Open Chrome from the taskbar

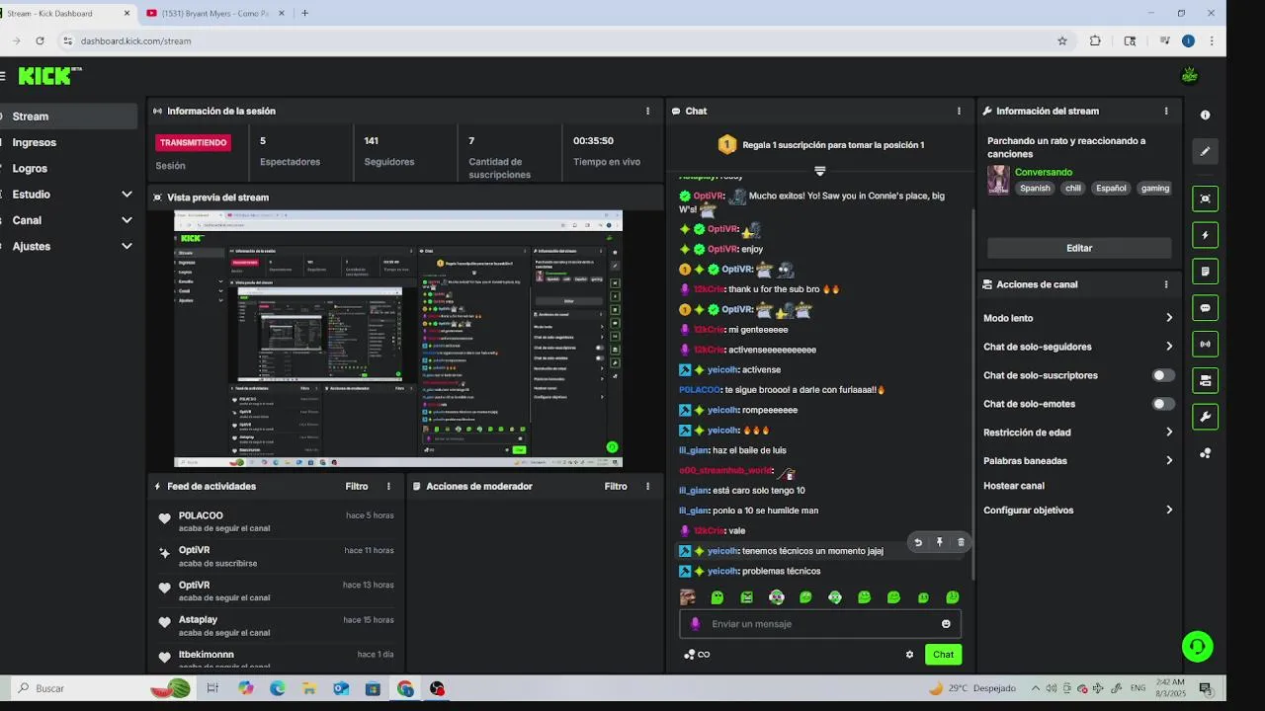tap(405, 688)
